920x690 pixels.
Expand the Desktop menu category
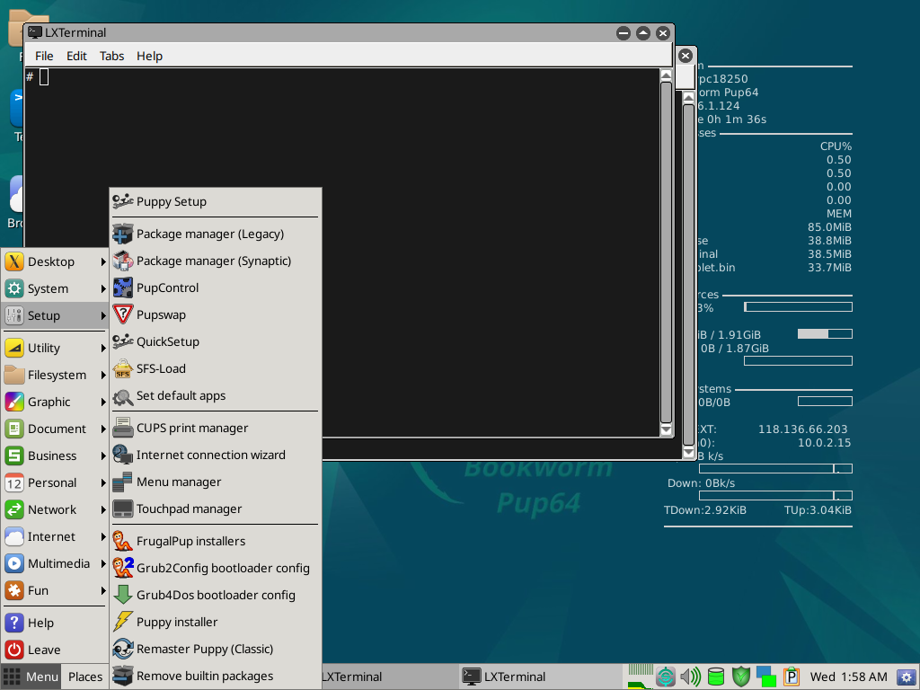[55, 261]
